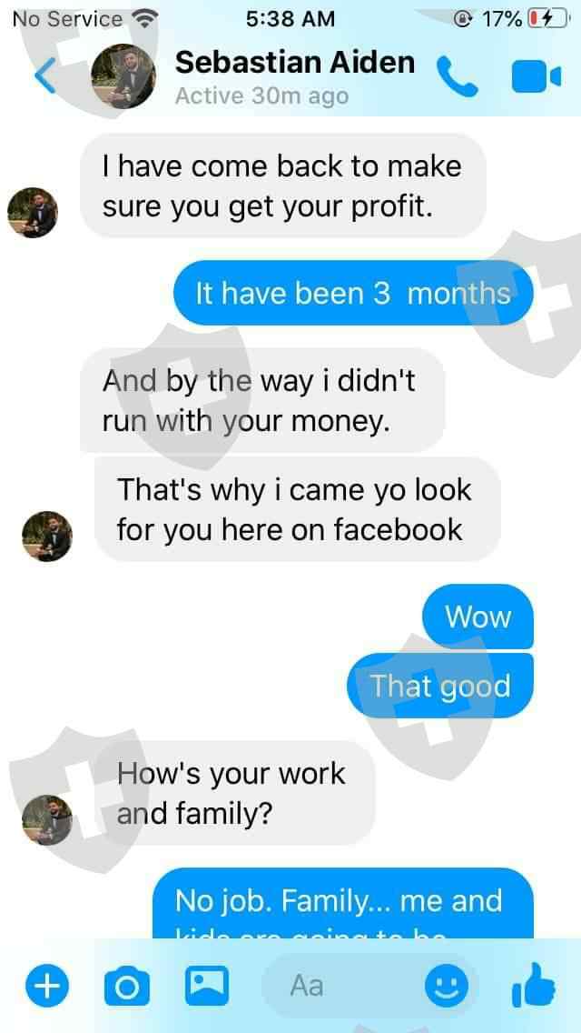Select the 'sure you get your profit' bubble

pos(283,186)
